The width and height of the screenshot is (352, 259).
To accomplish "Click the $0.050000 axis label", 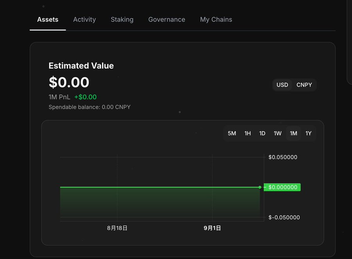I will 283,157.
